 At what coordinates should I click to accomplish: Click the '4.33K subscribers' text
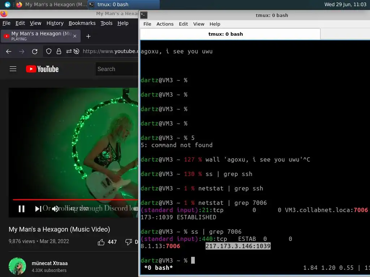coord(49,271)
